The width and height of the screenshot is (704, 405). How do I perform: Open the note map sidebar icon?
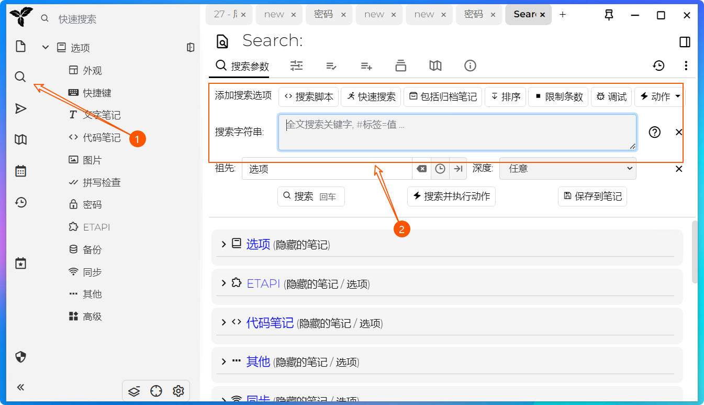point(20,139)
